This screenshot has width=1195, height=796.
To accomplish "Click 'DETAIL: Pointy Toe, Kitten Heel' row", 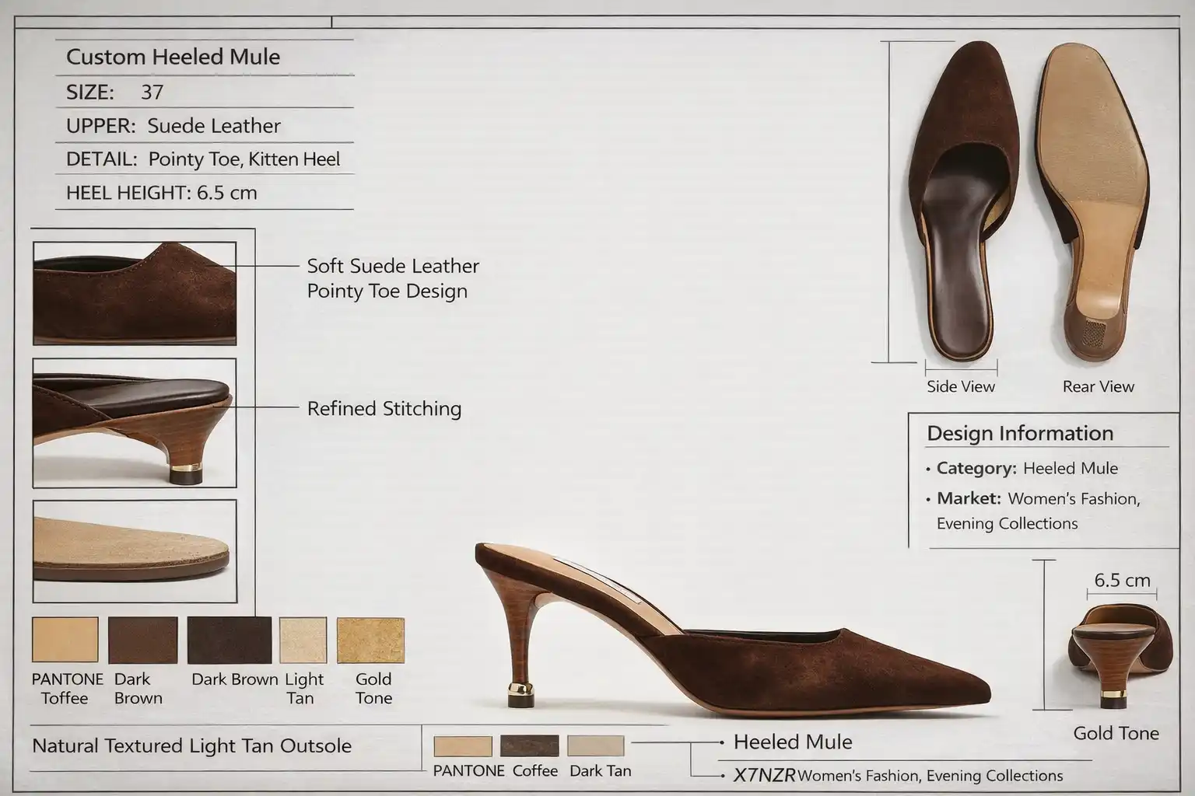I will pyautogui.click(x=205, y=159).
